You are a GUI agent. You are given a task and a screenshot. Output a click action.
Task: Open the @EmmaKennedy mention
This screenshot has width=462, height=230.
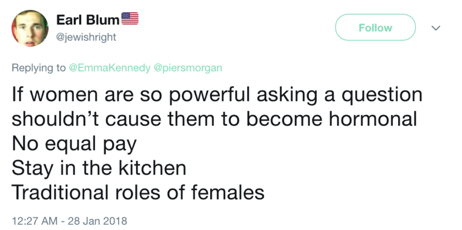click(110, 68)
